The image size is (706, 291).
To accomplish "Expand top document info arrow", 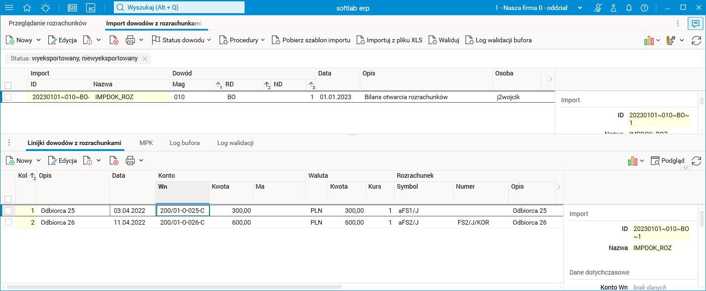I will (98, 40).
